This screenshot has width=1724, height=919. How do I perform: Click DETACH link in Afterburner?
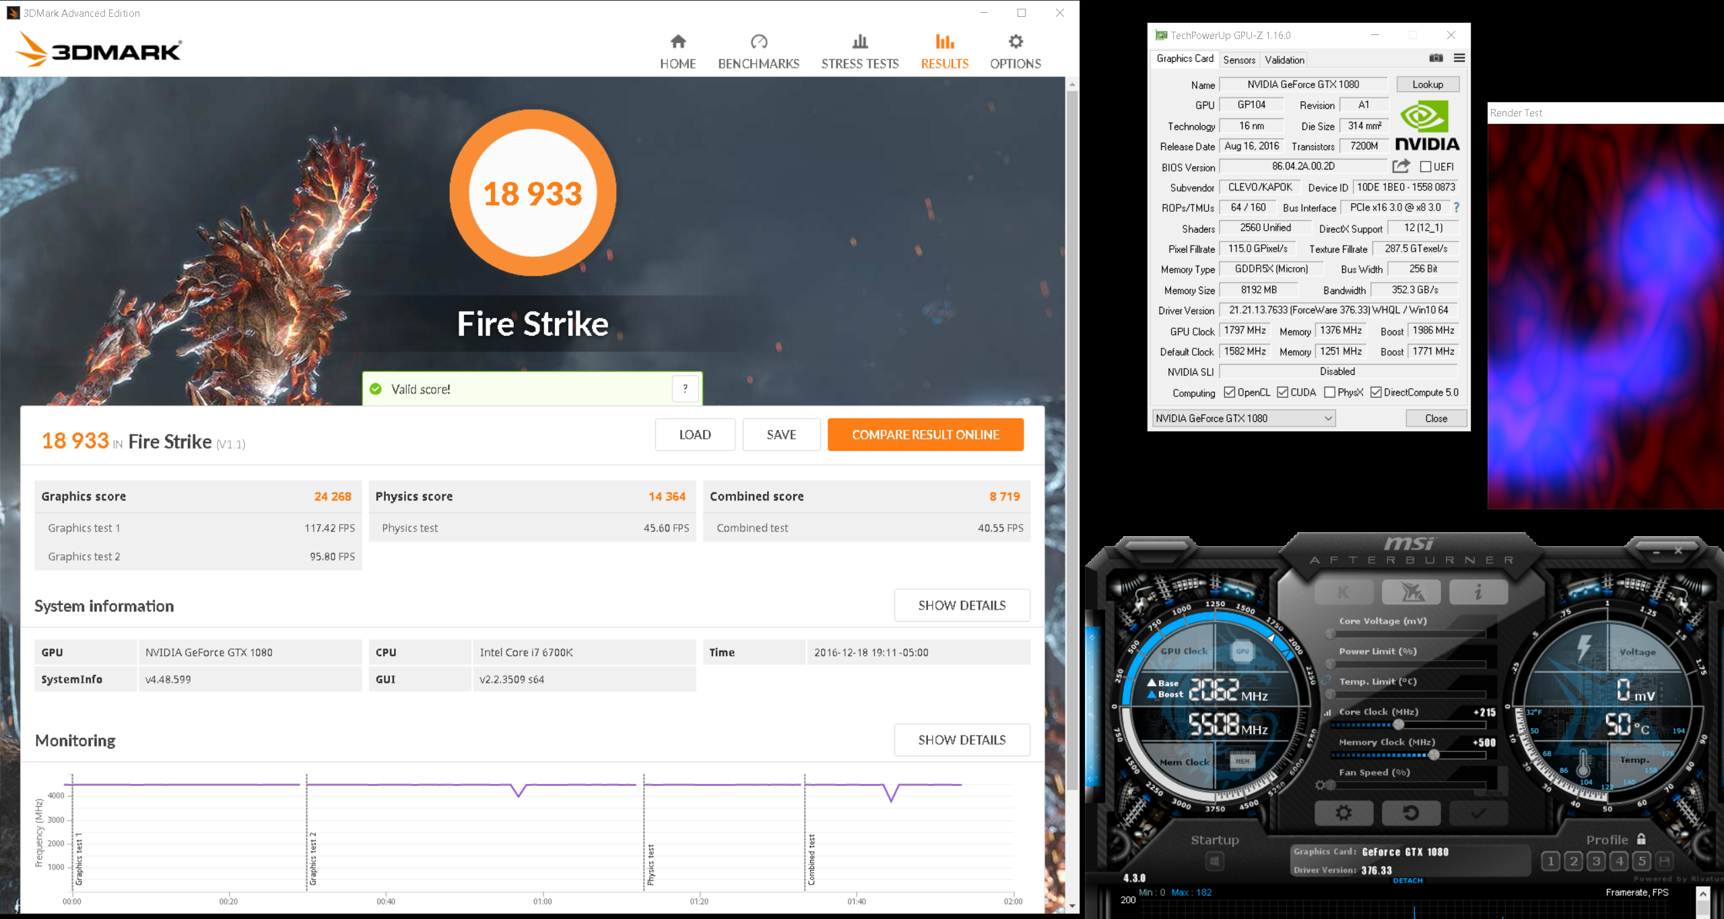click(x=1407, y=880)
